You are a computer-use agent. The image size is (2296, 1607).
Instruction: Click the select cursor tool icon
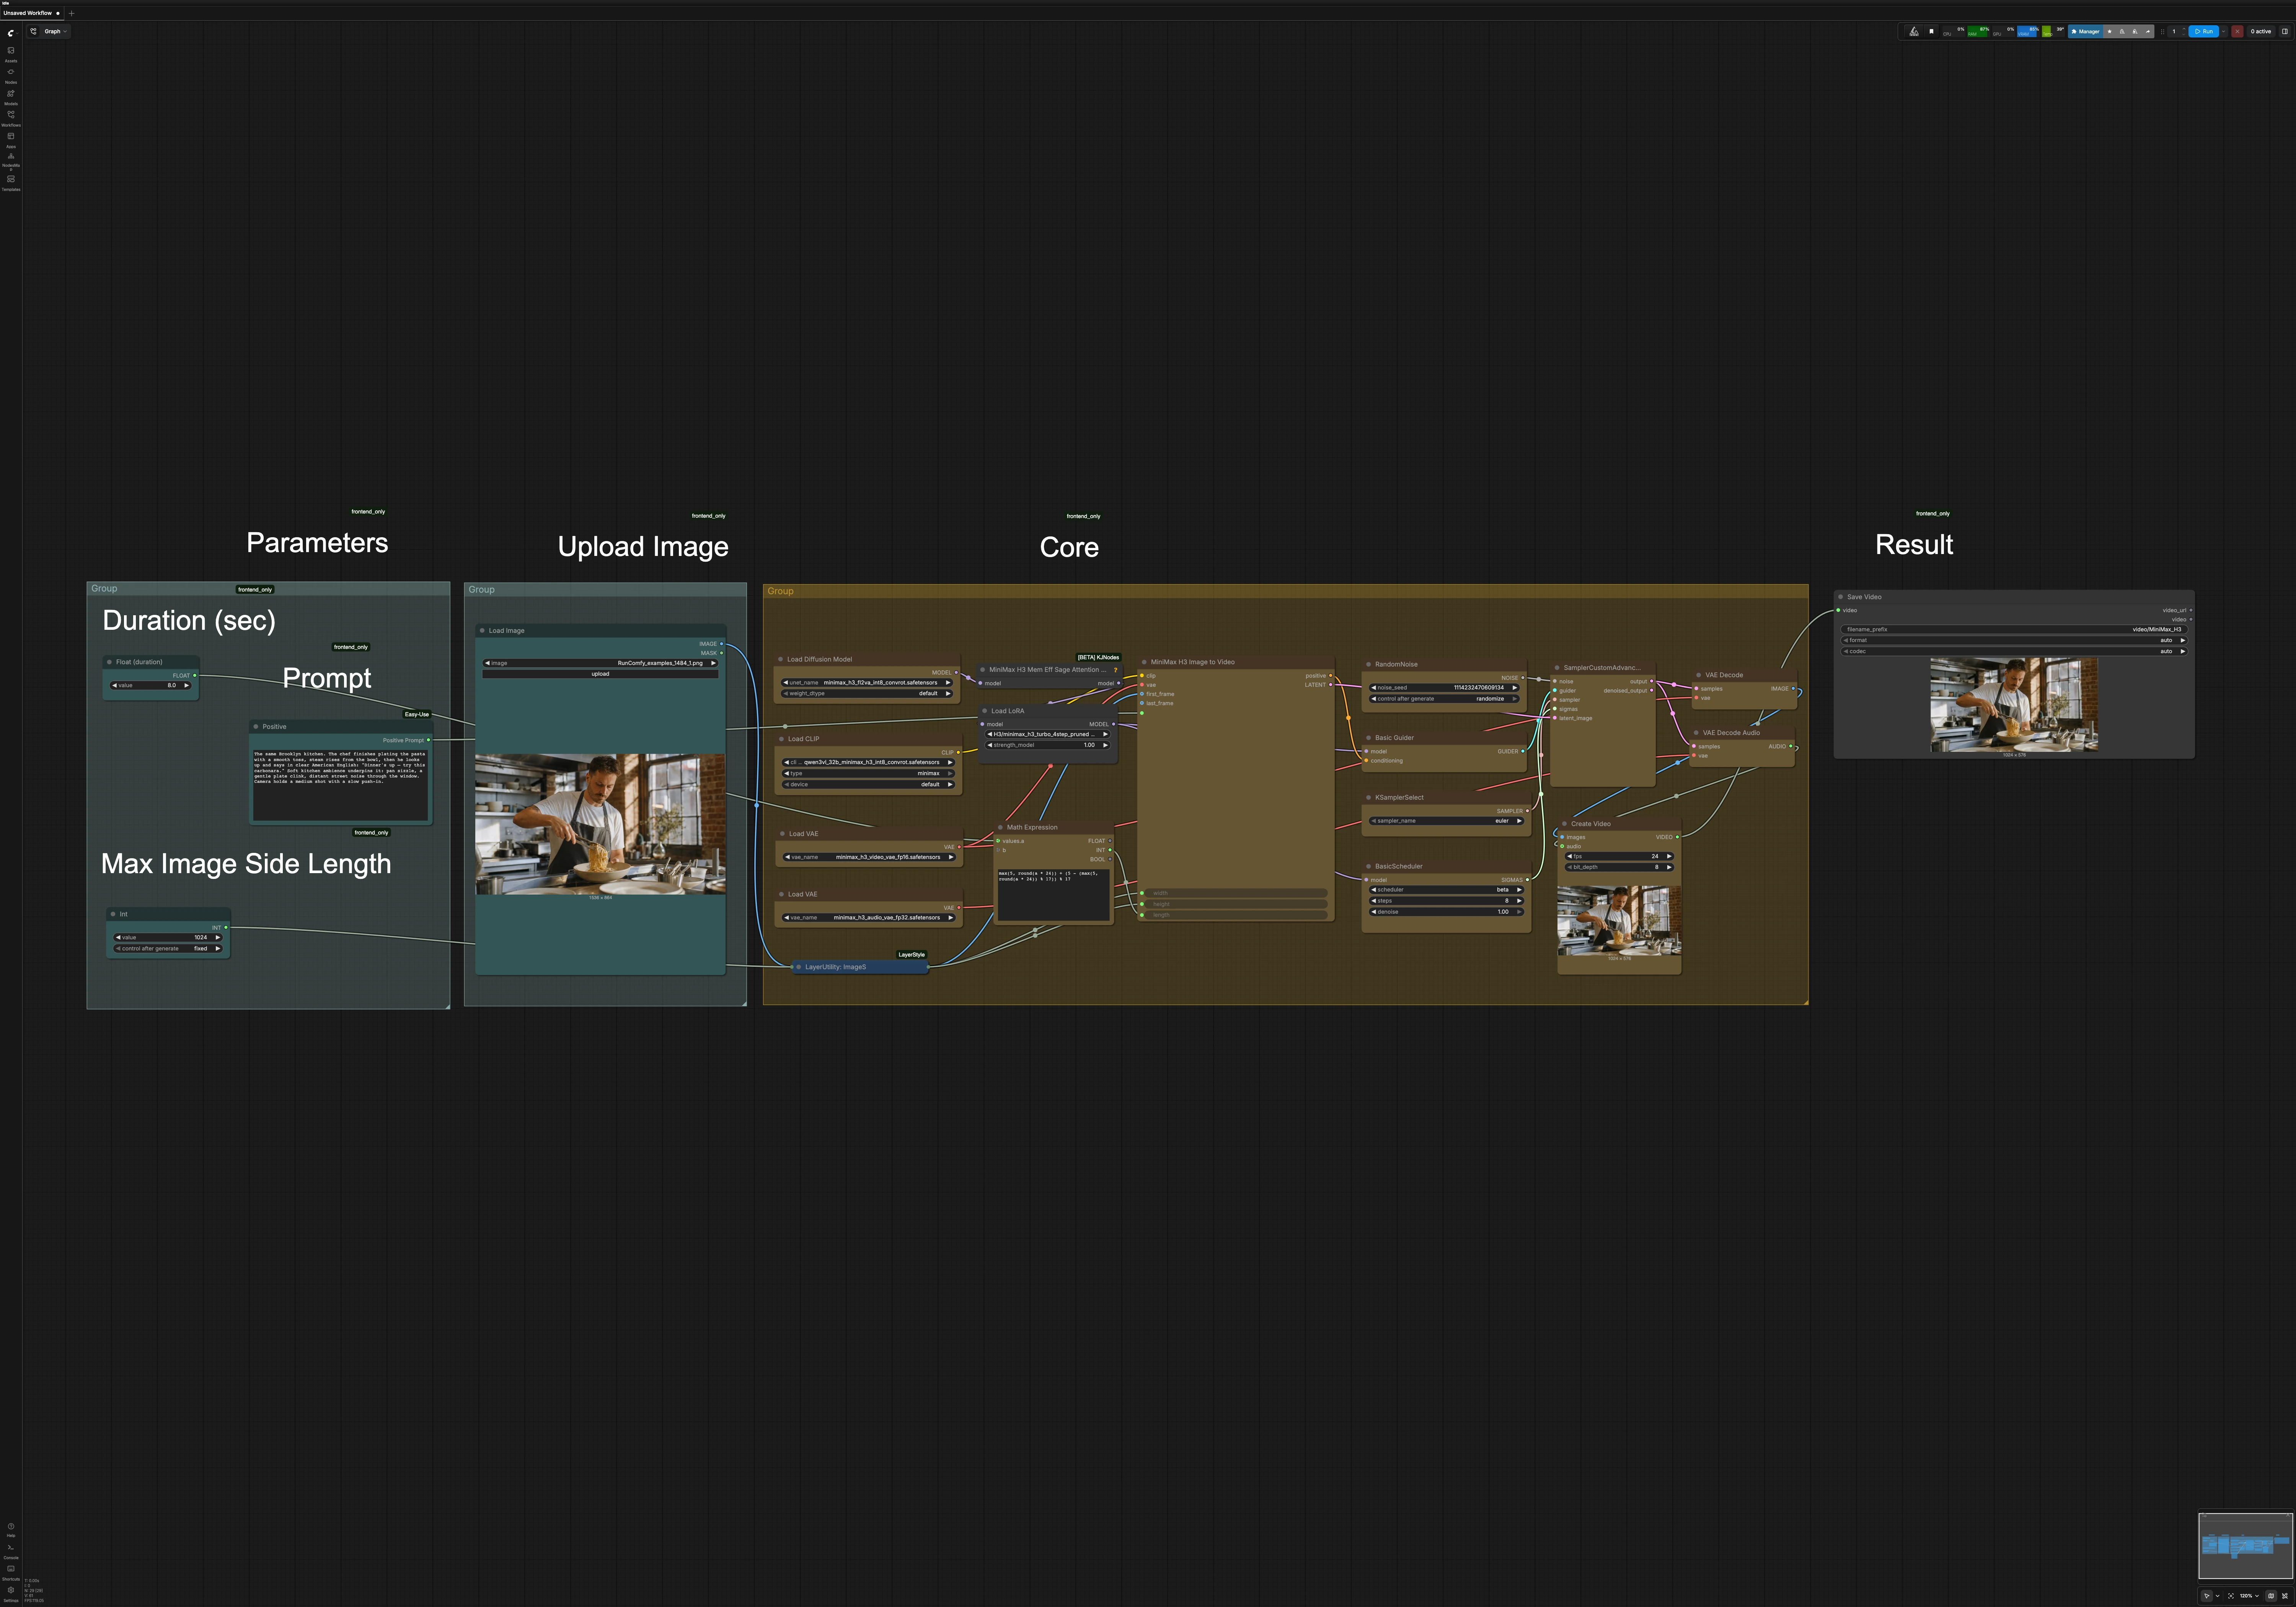click(2207, 1596)
